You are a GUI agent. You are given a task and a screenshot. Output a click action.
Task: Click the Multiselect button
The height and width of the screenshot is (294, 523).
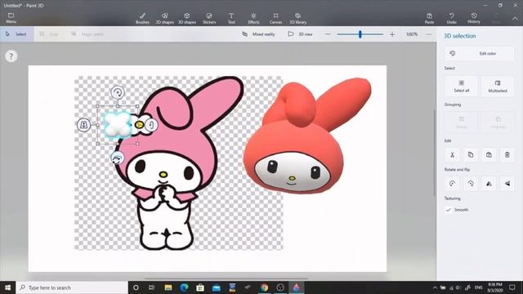coord(498,86)
